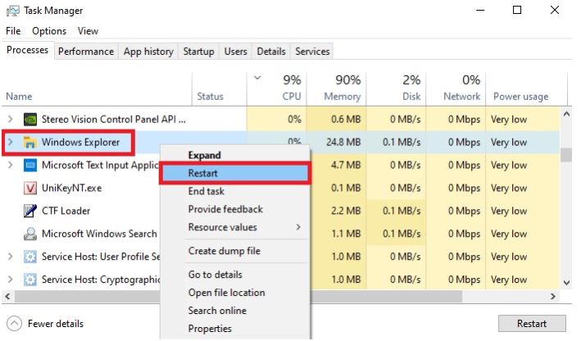Click the UniKeyNT.exe process icon
This screenshot has width=581, height=341.
pyautogui.click(x=30, y=188)
